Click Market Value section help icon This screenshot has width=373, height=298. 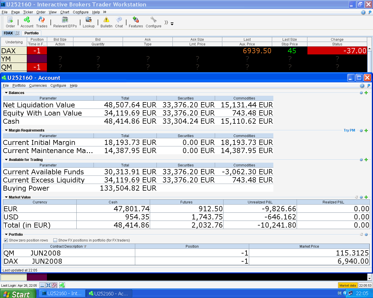(361, 197)
